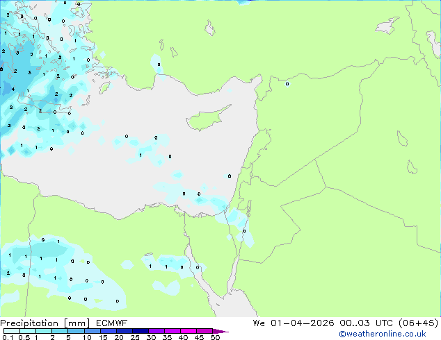
Task: Click the '4' precipitation value on map
Action: [x=13, y=90]
